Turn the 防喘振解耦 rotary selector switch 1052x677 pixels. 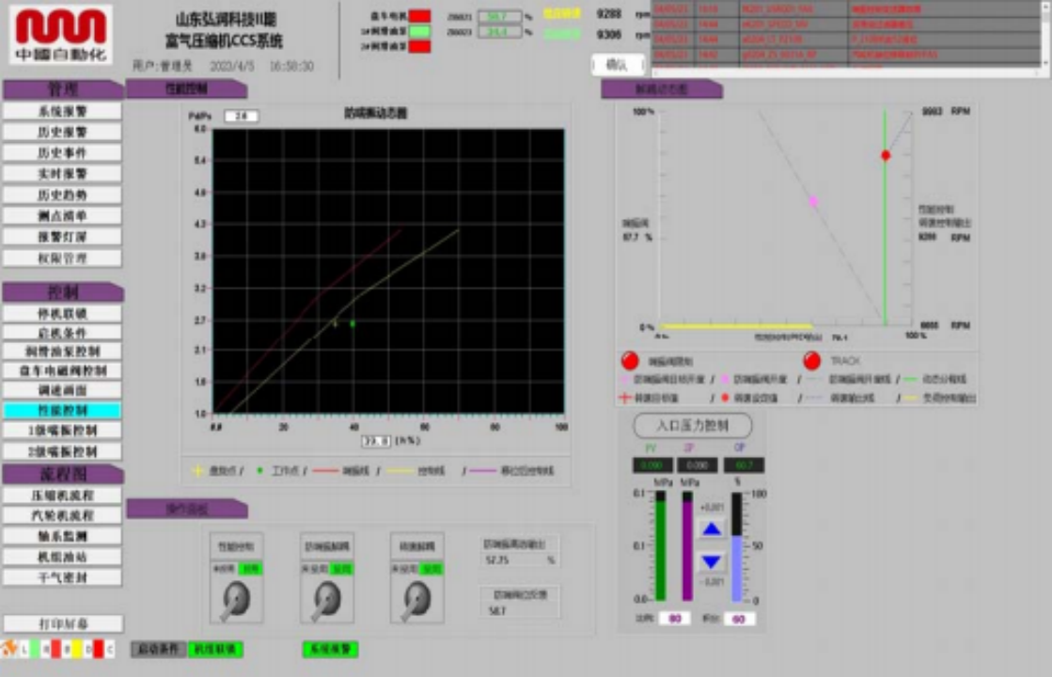(327, 599)
